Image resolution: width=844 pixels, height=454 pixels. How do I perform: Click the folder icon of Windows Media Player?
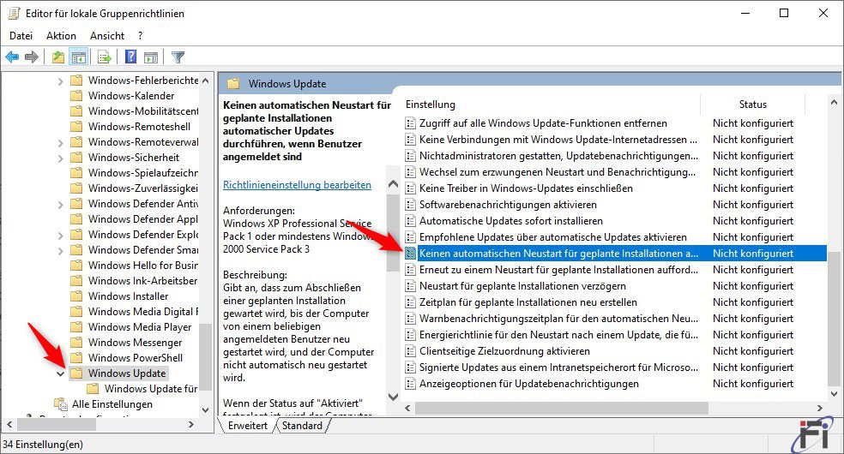[x=76, y=326]
